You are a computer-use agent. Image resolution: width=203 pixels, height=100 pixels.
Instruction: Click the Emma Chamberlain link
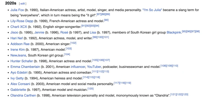[x=25, y=67]
